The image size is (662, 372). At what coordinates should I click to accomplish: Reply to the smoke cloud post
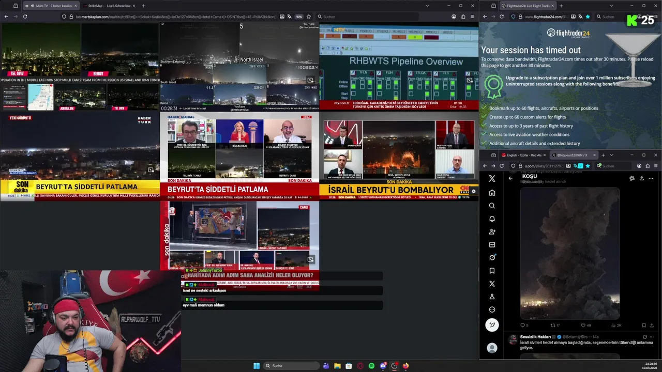pyautogui.click(x=524, y=325)
